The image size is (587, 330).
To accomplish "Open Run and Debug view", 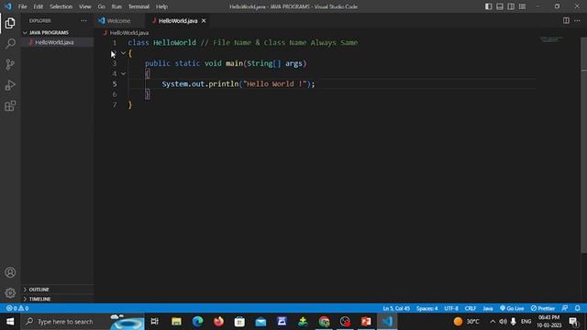I will tap(10, 85).
